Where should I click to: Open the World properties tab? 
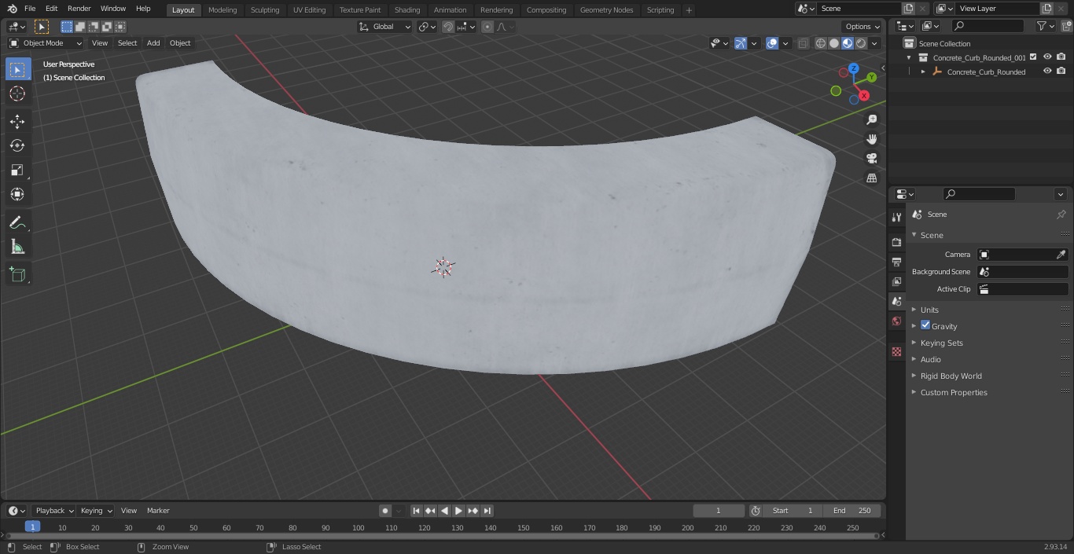(896, 321)
